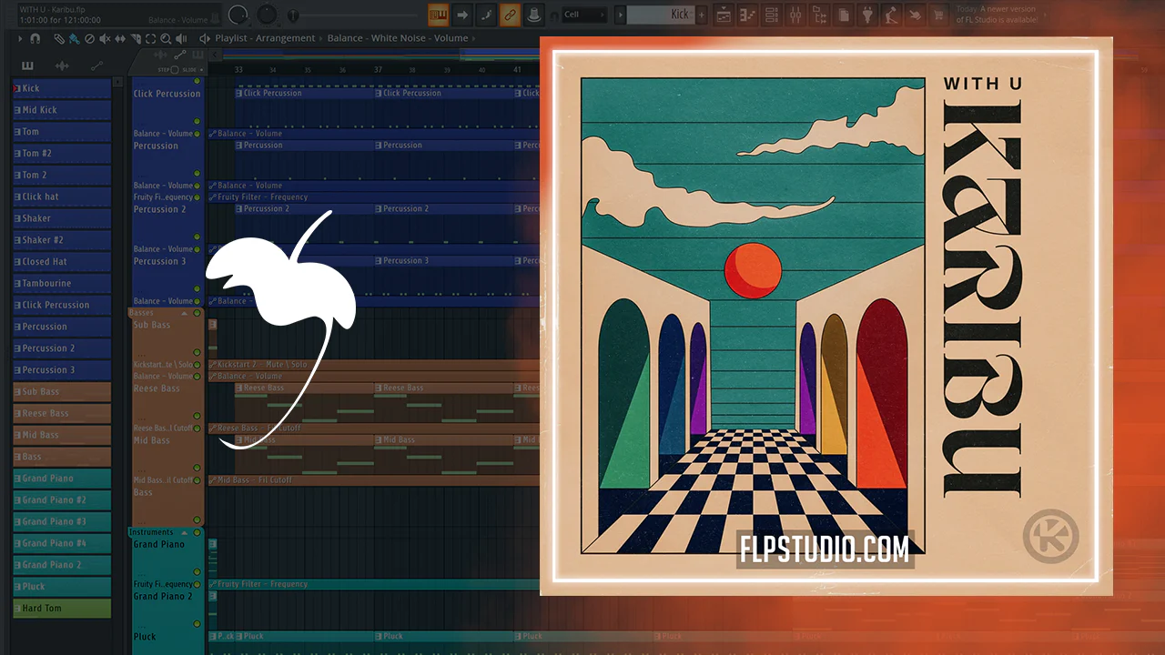Select the Mid Kick pattern
This screenshot has height=655, width=1165.
62,110
